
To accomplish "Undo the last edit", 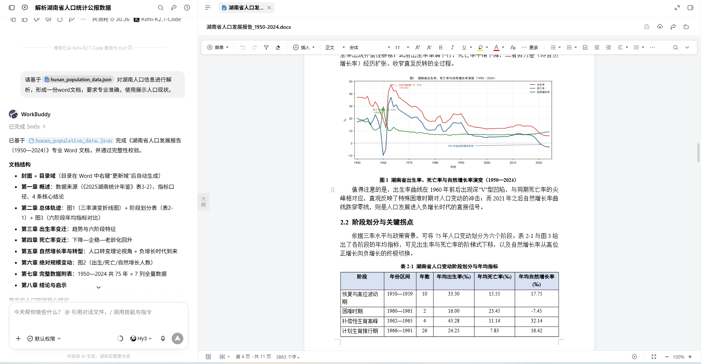I will (243, 47).
